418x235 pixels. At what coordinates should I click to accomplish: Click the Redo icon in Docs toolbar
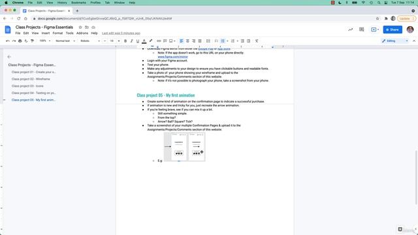pyautogui.click(x=14, y=40)
